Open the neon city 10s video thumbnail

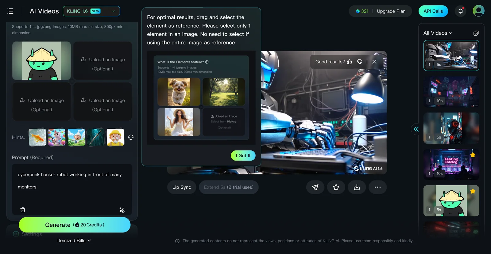[x=451, y=92]
